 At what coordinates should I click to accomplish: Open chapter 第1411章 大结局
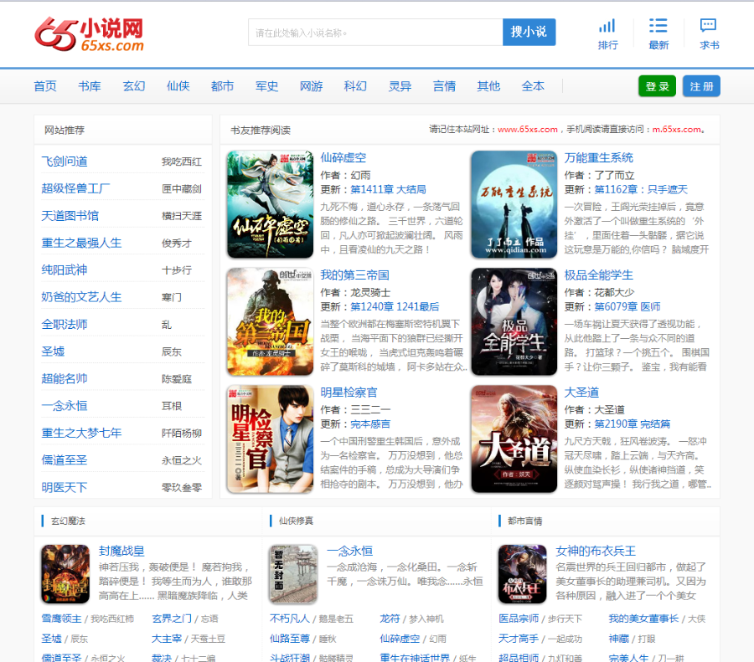pyautogui.click(x=388, y=189)
